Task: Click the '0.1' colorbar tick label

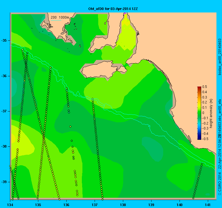Action: click(205, 108)
